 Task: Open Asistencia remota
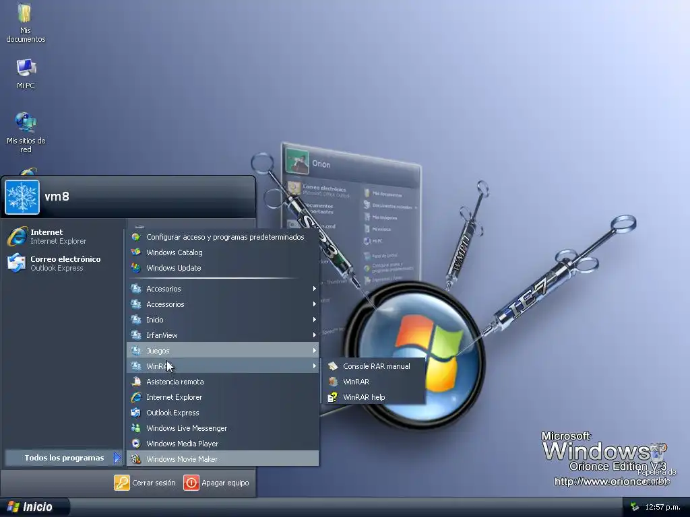pos(222,382)
